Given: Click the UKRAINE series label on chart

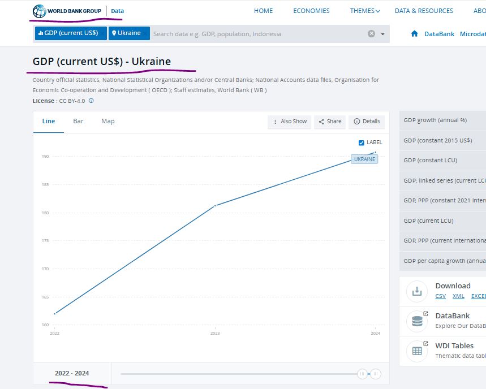Looking at the screenshot, I should (364, 159).
